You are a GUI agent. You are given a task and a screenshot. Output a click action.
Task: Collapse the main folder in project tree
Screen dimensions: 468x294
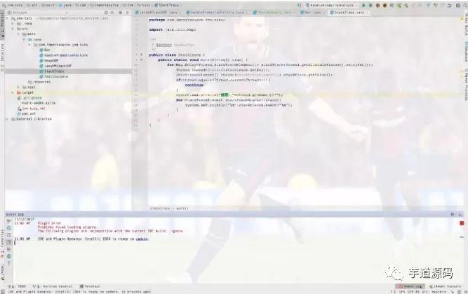(x=20, y=35)
